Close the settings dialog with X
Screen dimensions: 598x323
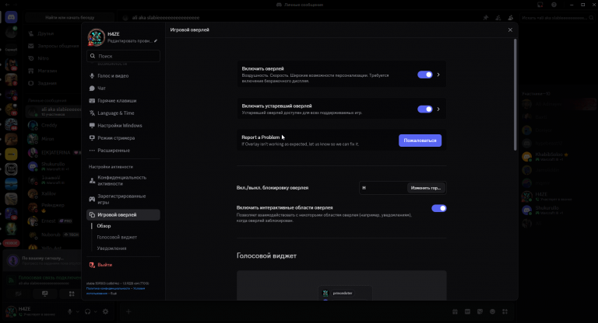tap(510, 30)
